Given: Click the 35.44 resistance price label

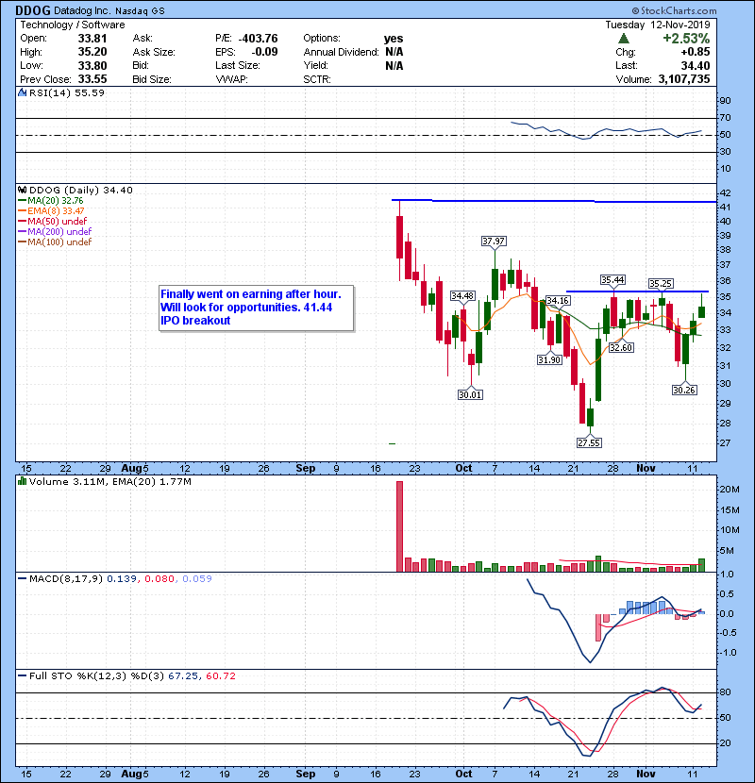Looking at the screenshot, I should [612, 279].
